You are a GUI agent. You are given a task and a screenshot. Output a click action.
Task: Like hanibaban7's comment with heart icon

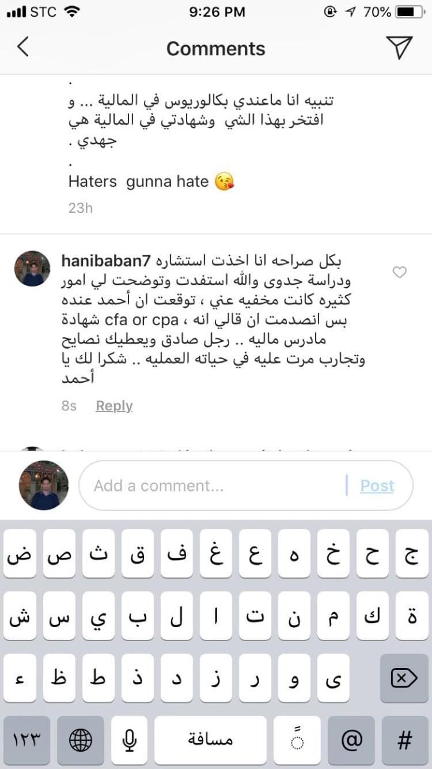click(x=399, y=273)
